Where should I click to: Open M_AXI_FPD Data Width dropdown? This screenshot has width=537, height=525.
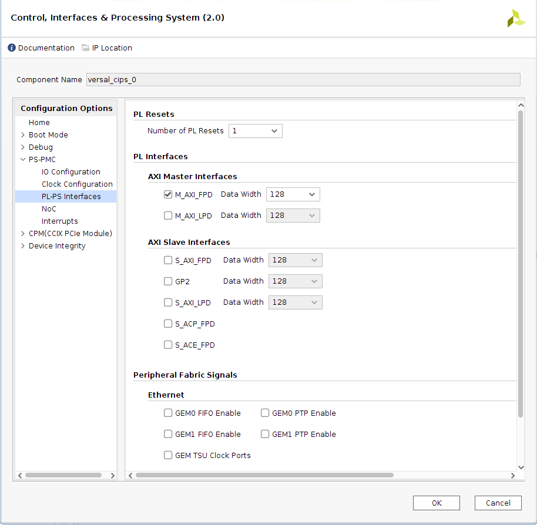[x=293, y=194]
